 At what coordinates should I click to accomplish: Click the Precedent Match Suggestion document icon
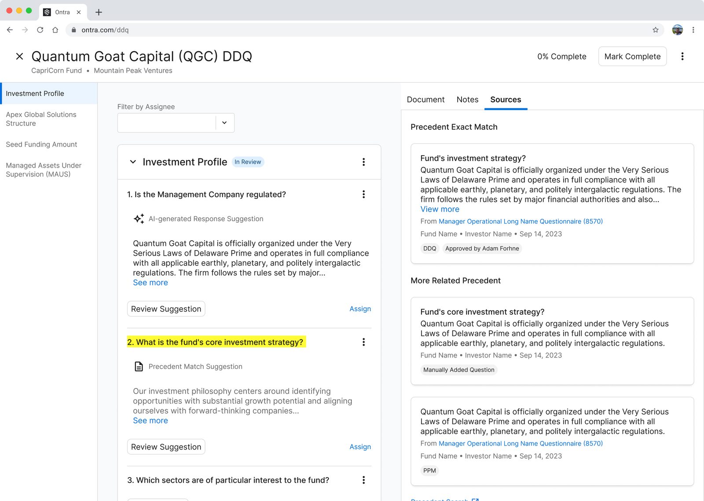pos(139,366)
